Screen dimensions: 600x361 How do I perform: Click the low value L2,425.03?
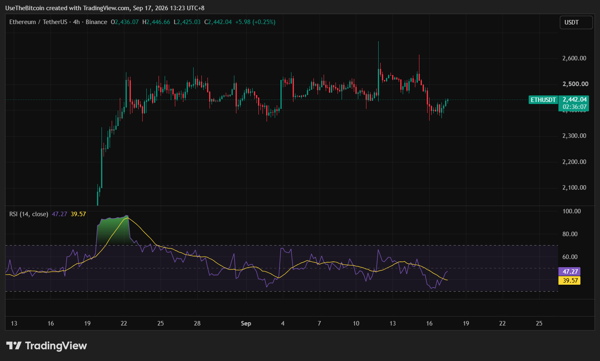point(187,22)
